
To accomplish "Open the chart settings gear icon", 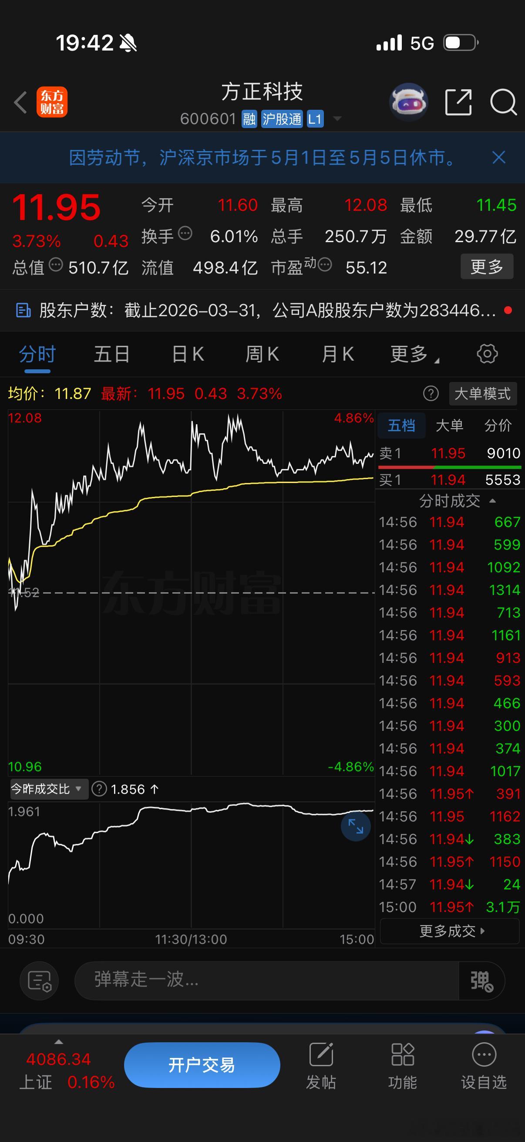I will [x=487, y=354].
